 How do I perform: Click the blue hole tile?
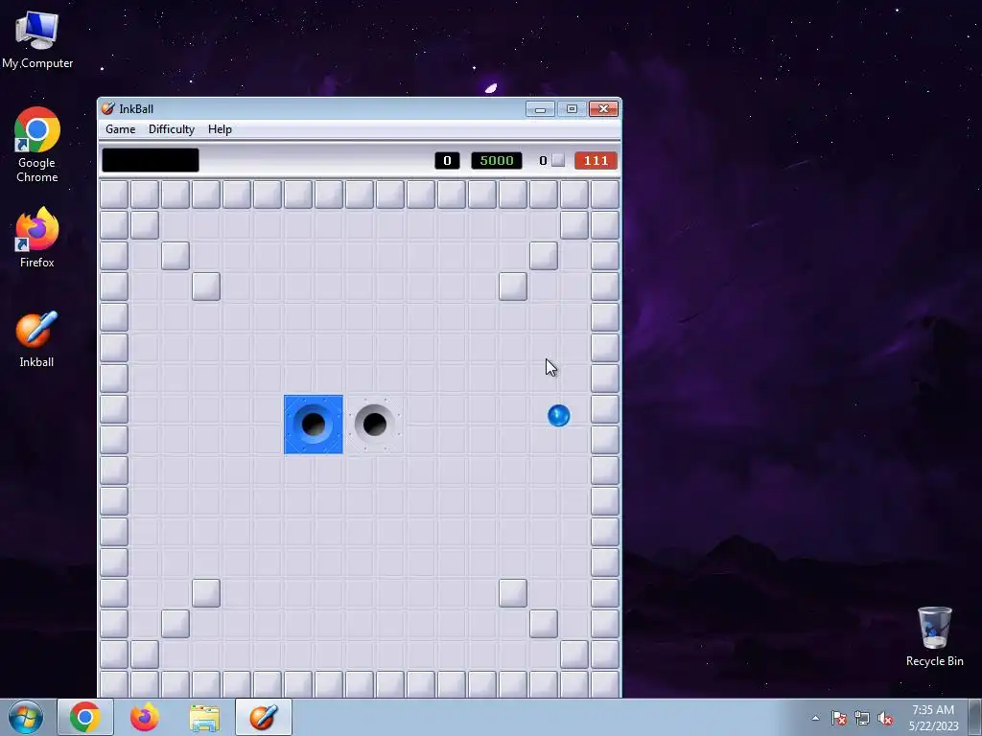tap(314, 425)
